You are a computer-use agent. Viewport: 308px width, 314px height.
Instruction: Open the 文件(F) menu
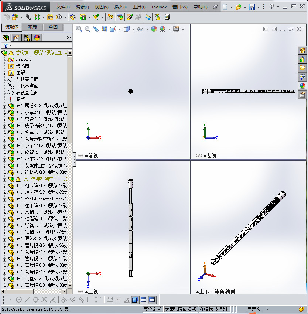pos(63,7)
